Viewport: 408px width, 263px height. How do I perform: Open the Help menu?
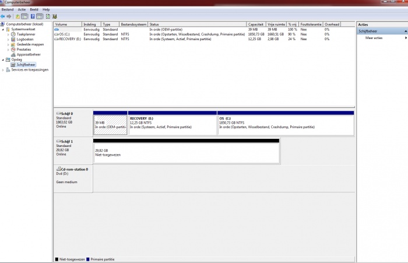pyautogui.click(x=46, y=9)
